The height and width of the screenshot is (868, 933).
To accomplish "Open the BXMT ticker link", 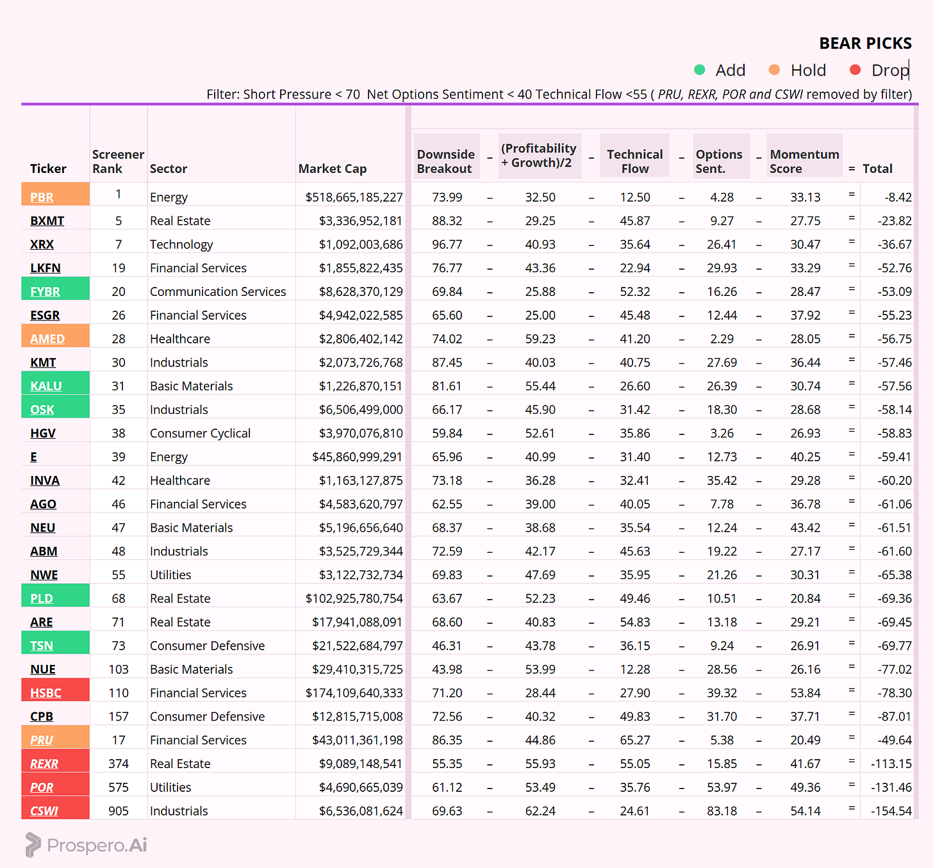I will point(47,221).
